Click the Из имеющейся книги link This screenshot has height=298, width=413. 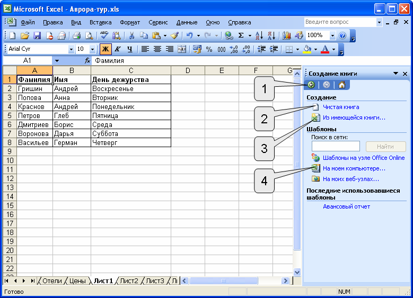354,118
